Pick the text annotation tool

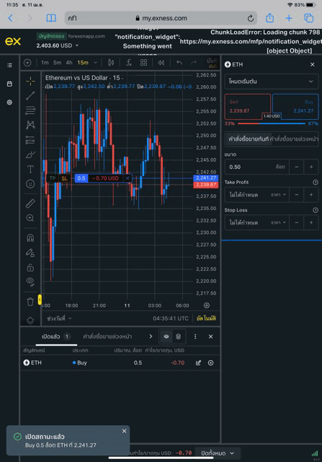[30, 169]
